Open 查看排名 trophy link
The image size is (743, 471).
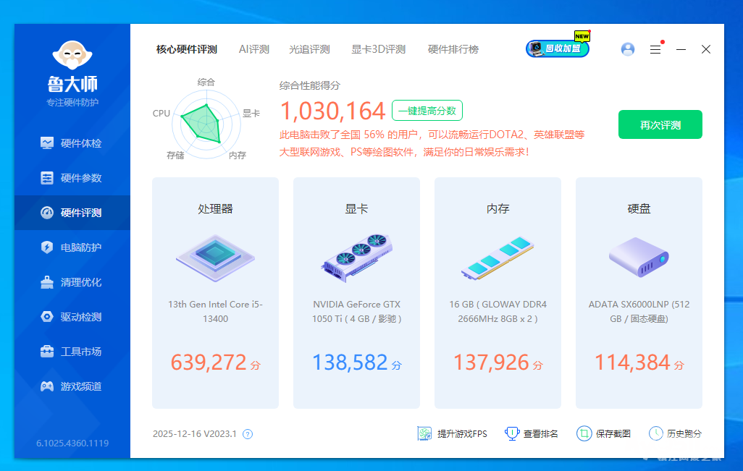[532, 433]
